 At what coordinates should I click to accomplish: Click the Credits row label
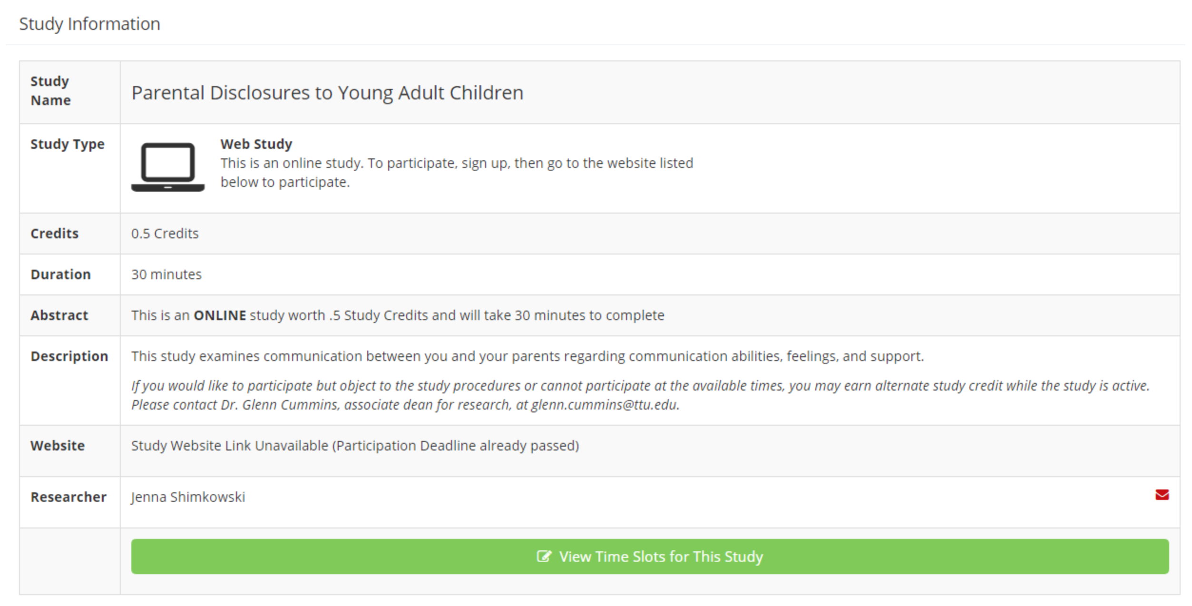[54, 233]
